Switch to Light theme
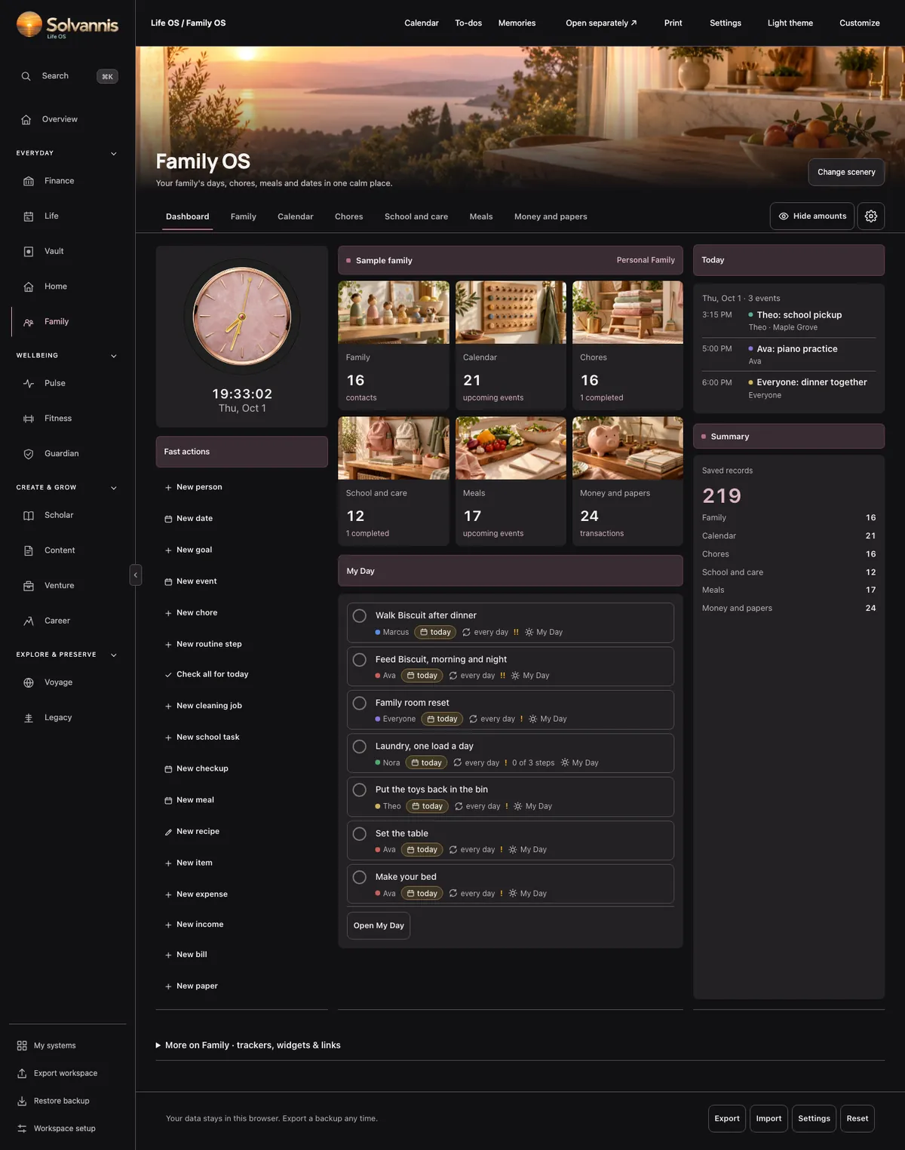 (x=790, y=23)
